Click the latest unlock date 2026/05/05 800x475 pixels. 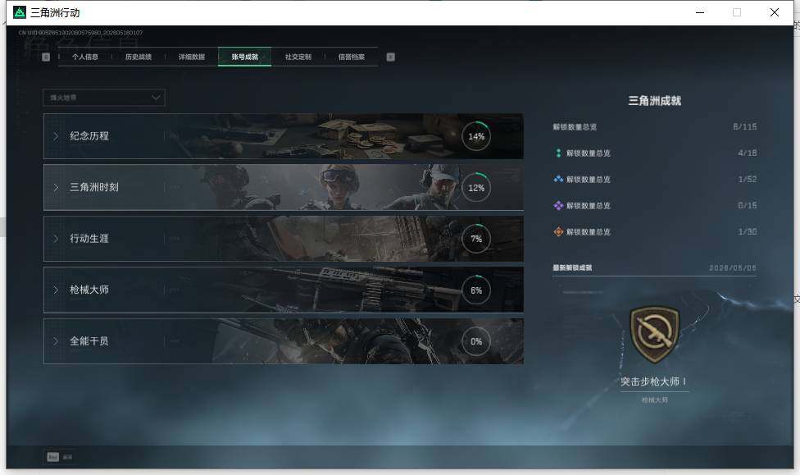733,267
